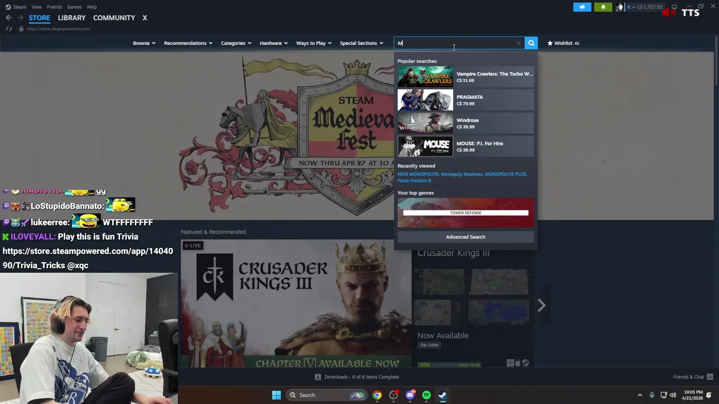Viewport: 719px width, 404px height.
Task: Select Vampire Crawlers search suggestion
Action: click(x=466, y=77)
